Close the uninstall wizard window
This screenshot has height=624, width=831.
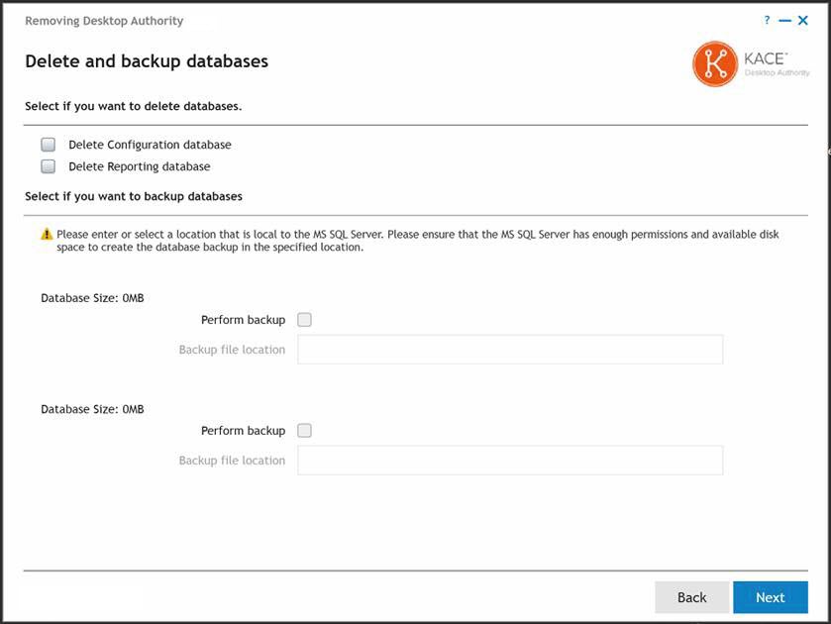point(803,20)
